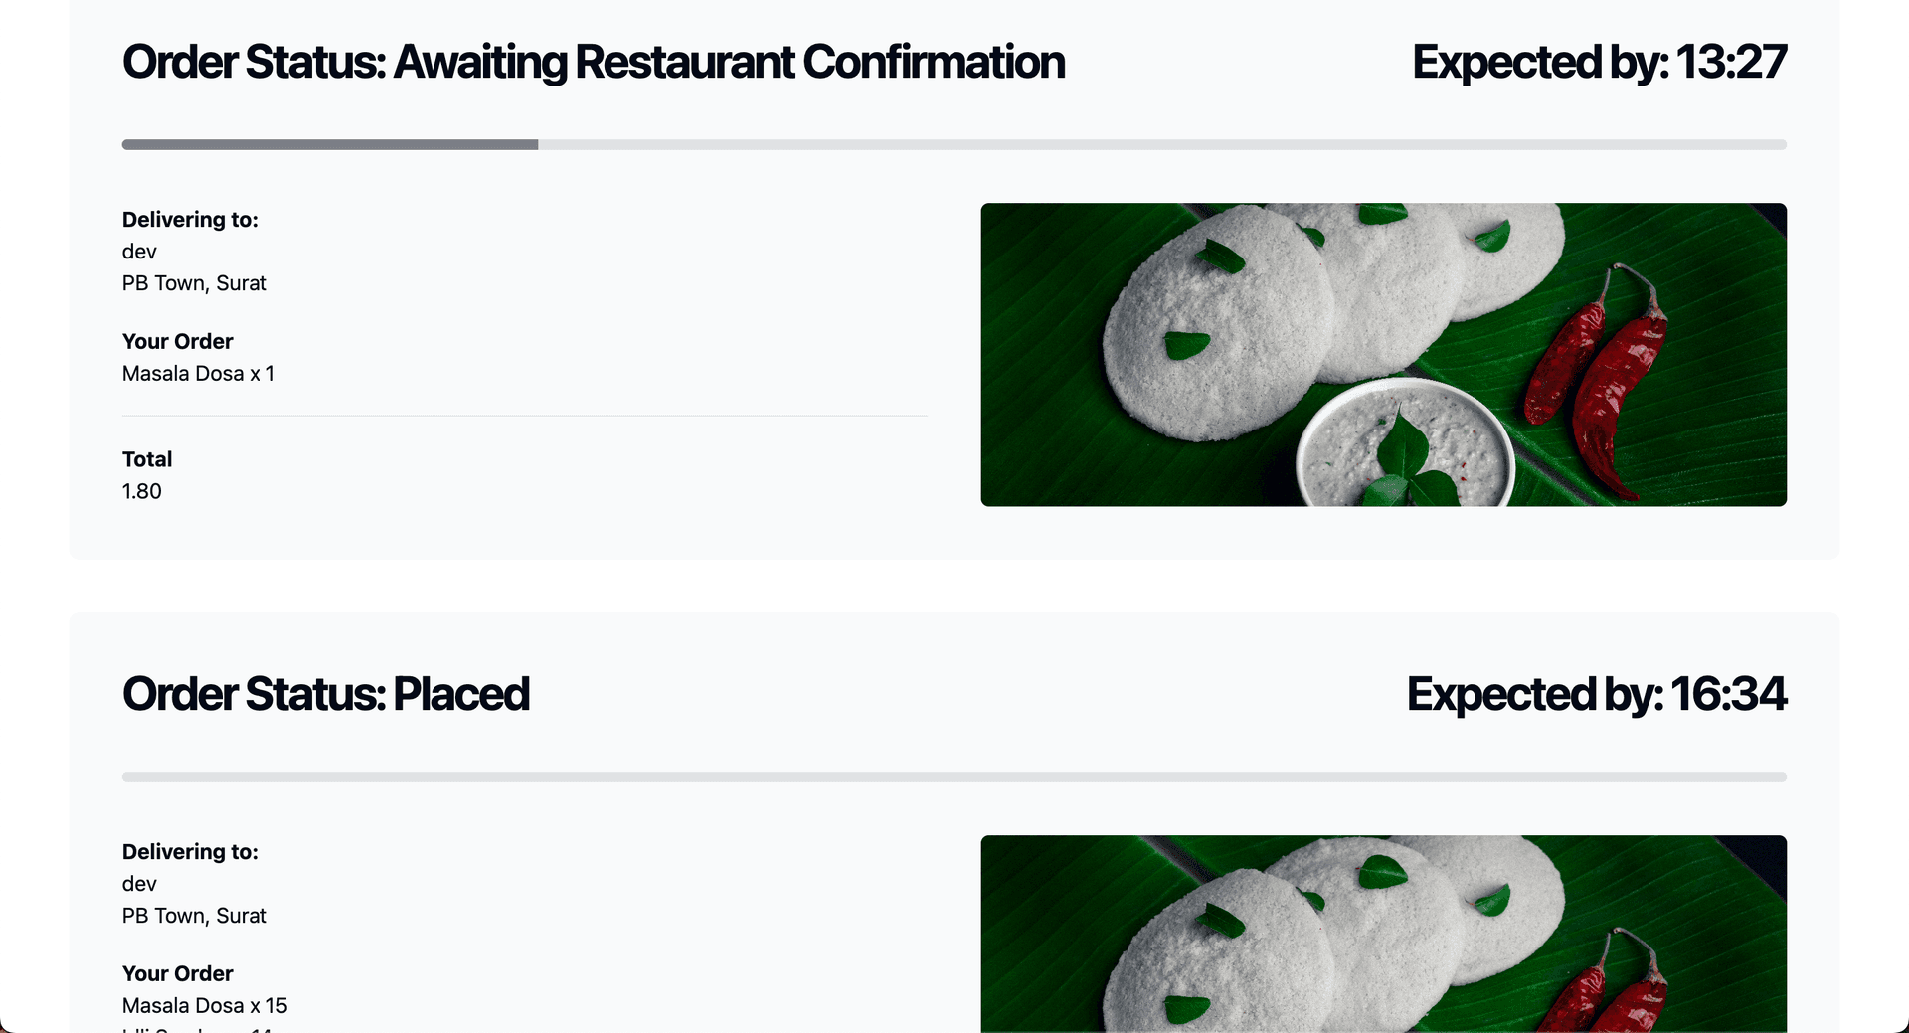Image resolution: width=1909 pixels, height=1033 pixels.
Task: Click the total amount 1.80
Action: click(142, 492)
